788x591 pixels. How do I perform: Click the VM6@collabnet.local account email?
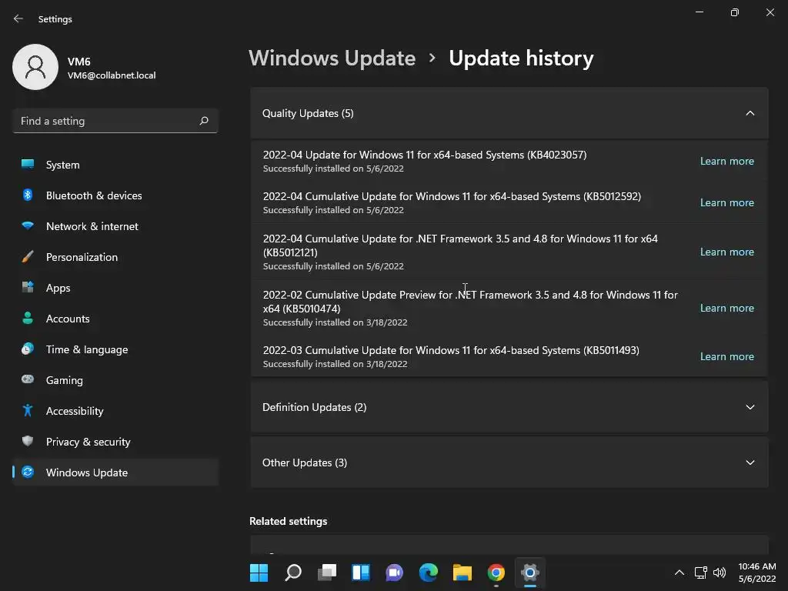(112, 75)
